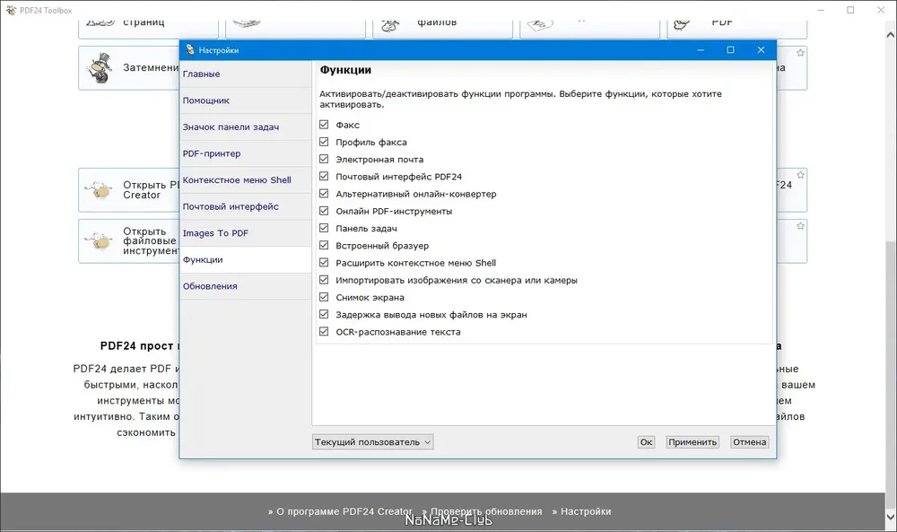897x532 pixels.
Task: Disable Почтовый интерфейс PDF24 function
Action: point(324,176)
